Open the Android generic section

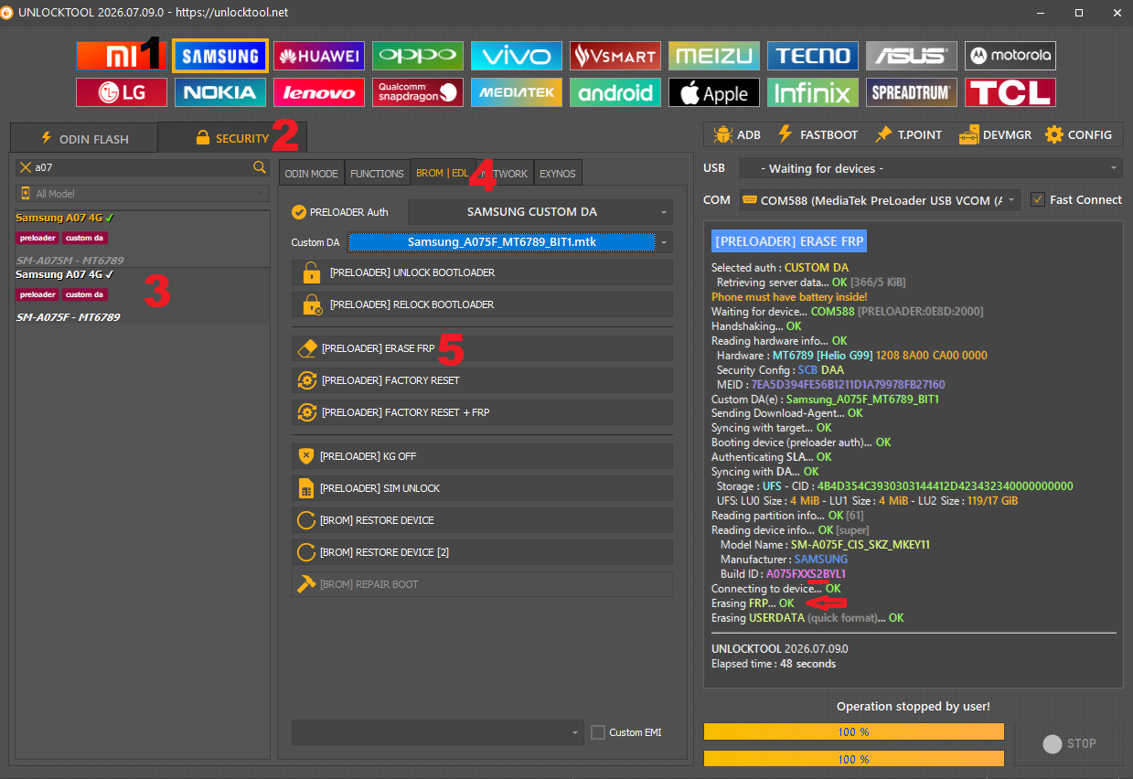[615, 92]
